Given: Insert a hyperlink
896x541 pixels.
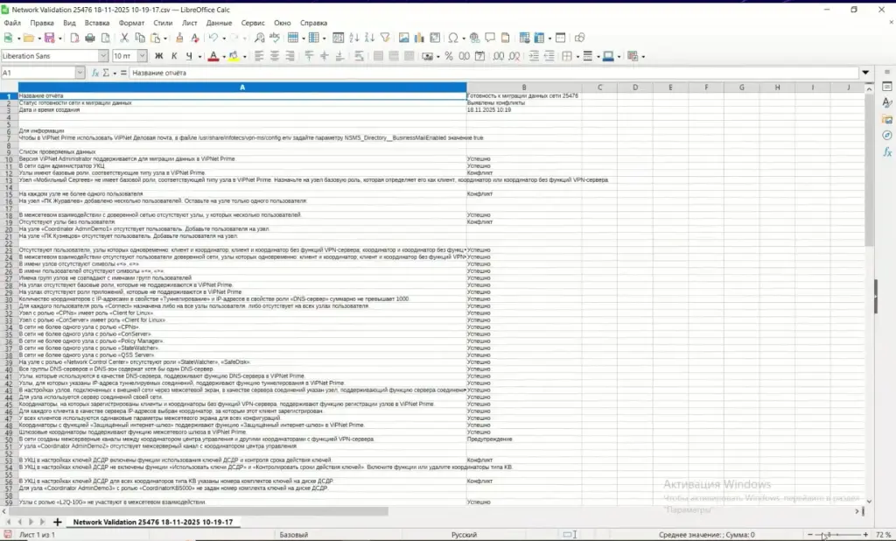Looking at the screenshot, I should point(474,38).
